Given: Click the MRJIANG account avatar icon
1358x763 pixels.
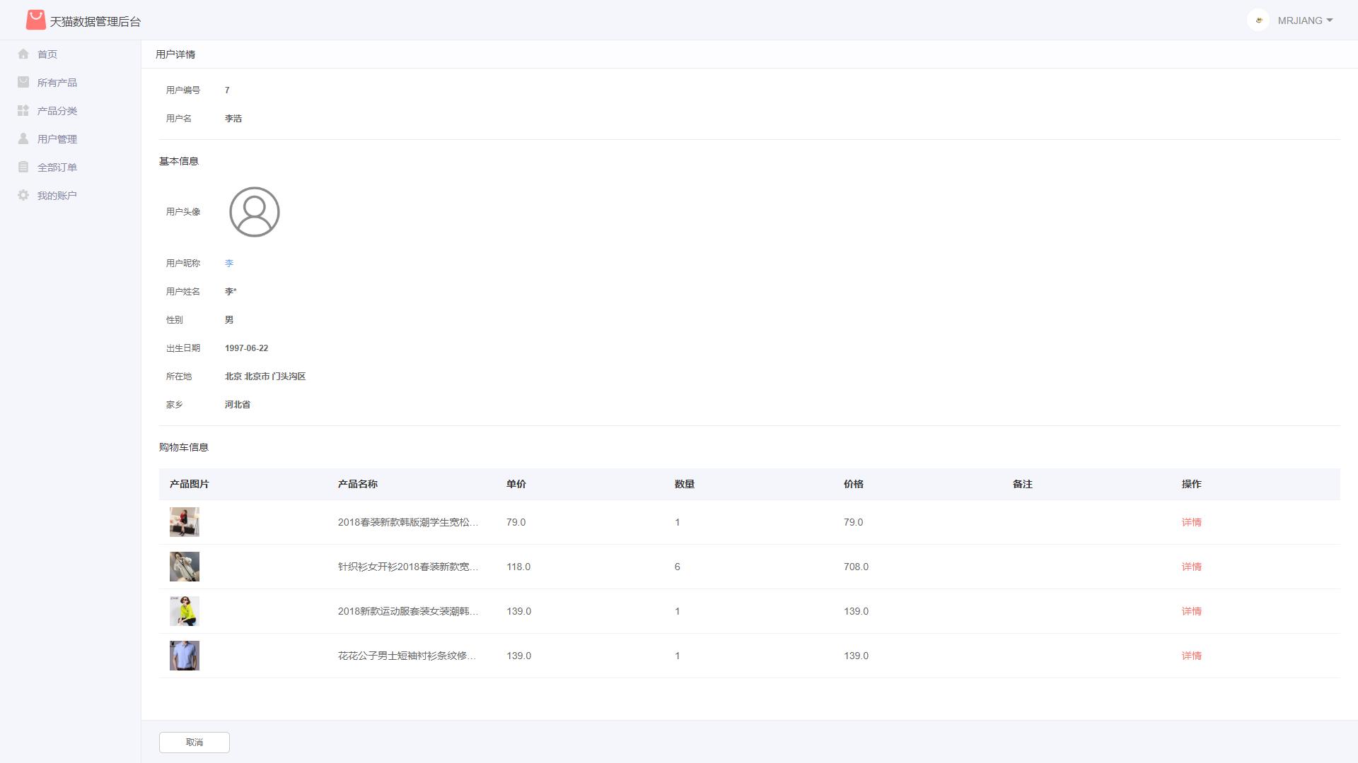Looking at the screenshot, I should click(1258, 20).
